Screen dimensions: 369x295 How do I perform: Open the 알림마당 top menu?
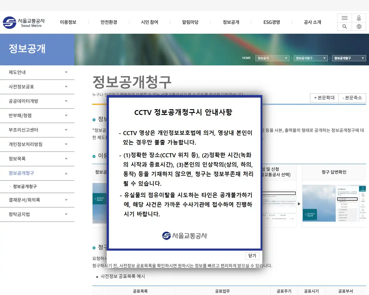[190, 22]
